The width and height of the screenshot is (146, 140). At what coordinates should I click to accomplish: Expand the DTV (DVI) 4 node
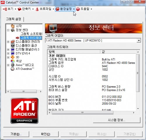pyautogui.click(x=8, y=54)
